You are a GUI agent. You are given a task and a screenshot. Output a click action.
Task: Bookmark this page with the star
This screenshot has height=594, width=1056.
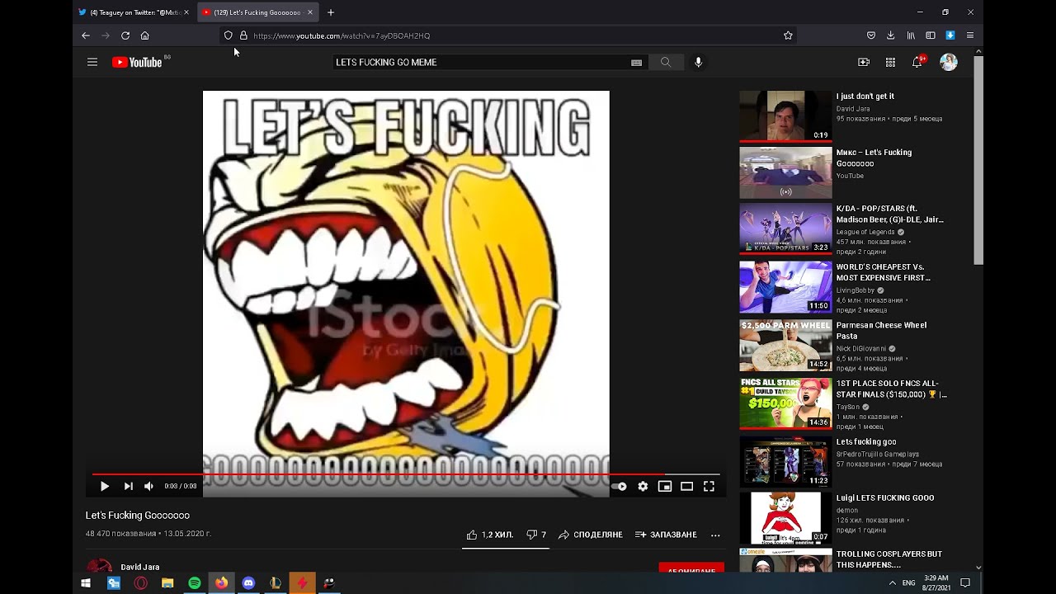tap(788, 35)
